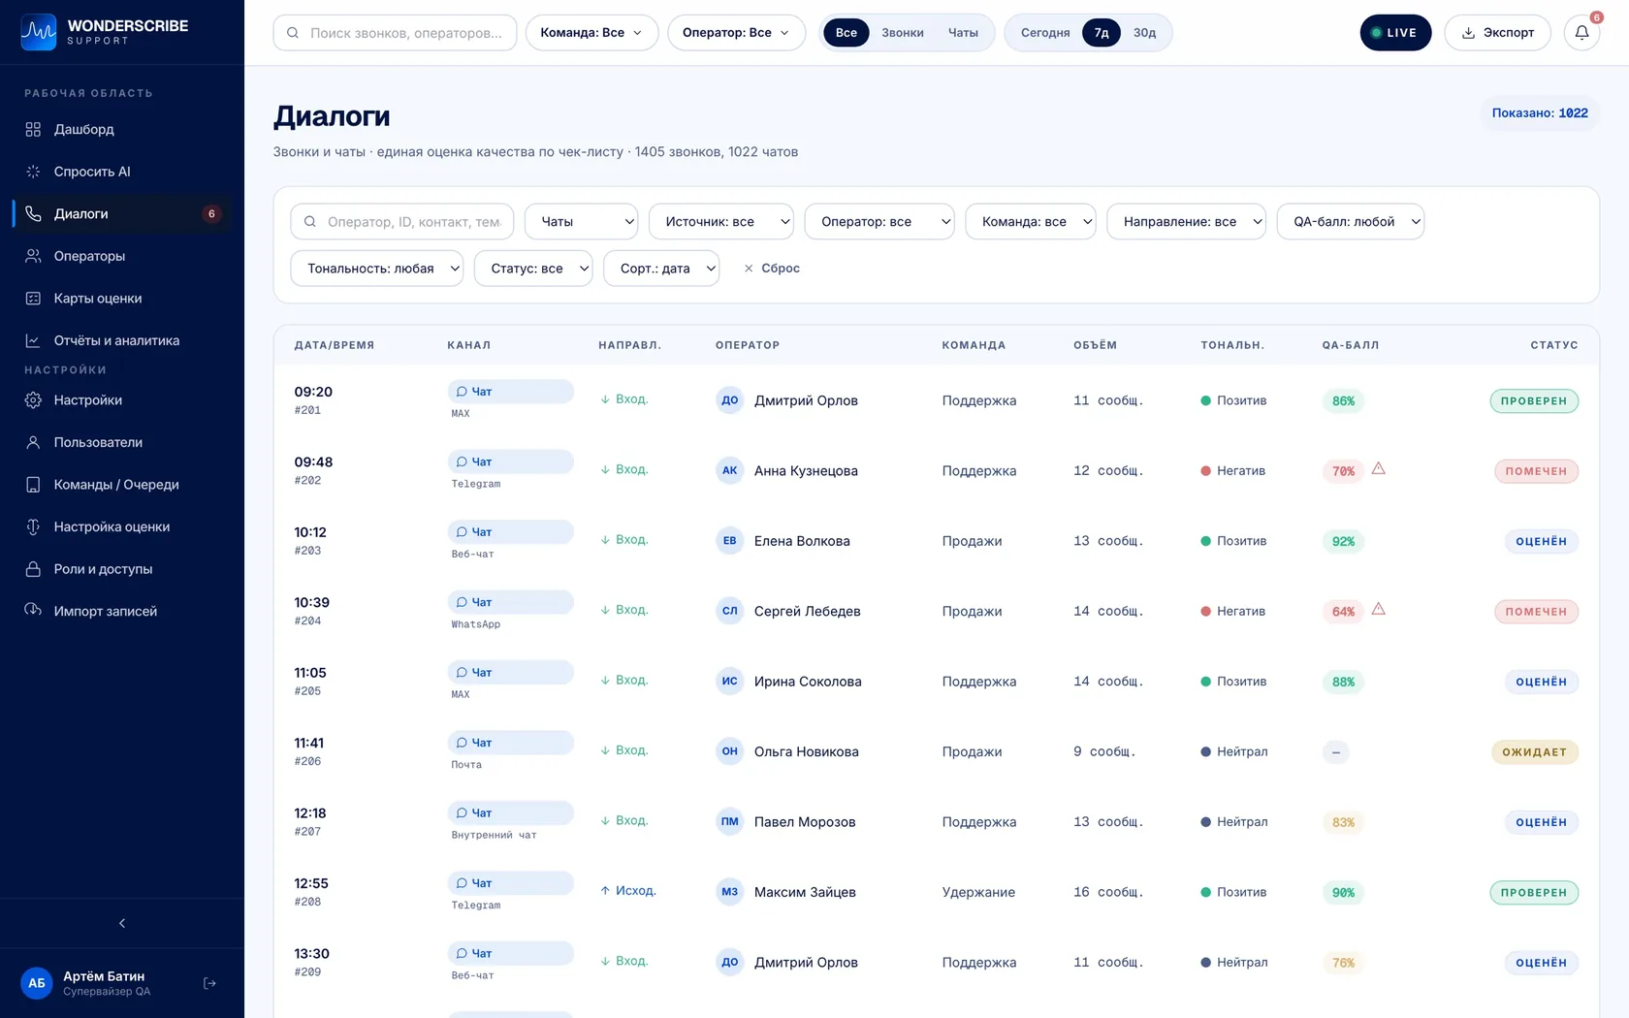Open Отчёты и аналитика page

122,340
